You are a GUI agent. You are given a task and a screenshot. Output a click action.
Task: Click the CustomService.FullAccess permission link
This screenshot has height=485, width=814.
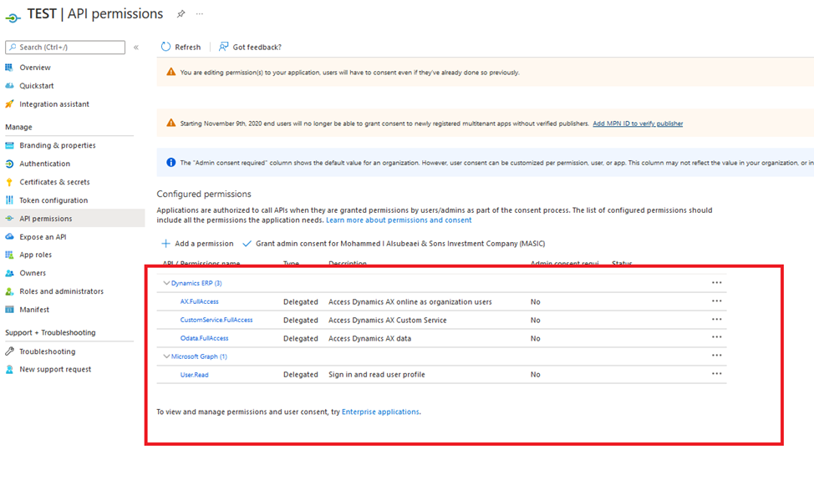[216, 320]
